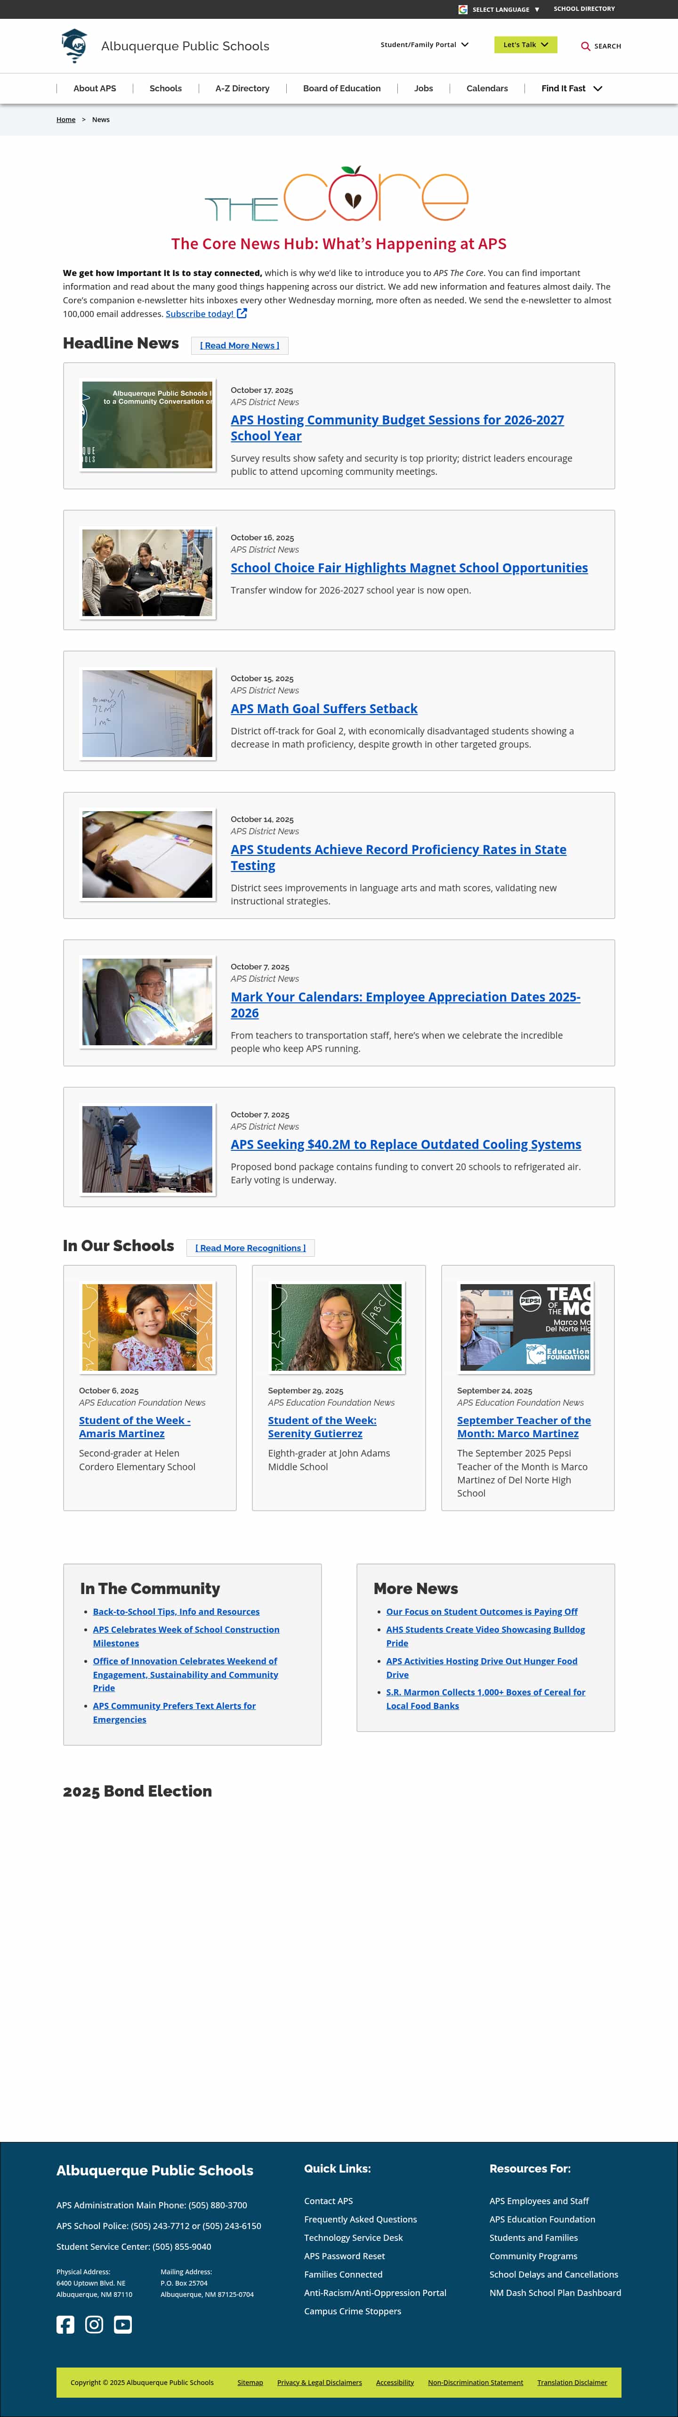Expand the Find It Fast menu
The image size is (678, 2417).
(x=572, y=88)
